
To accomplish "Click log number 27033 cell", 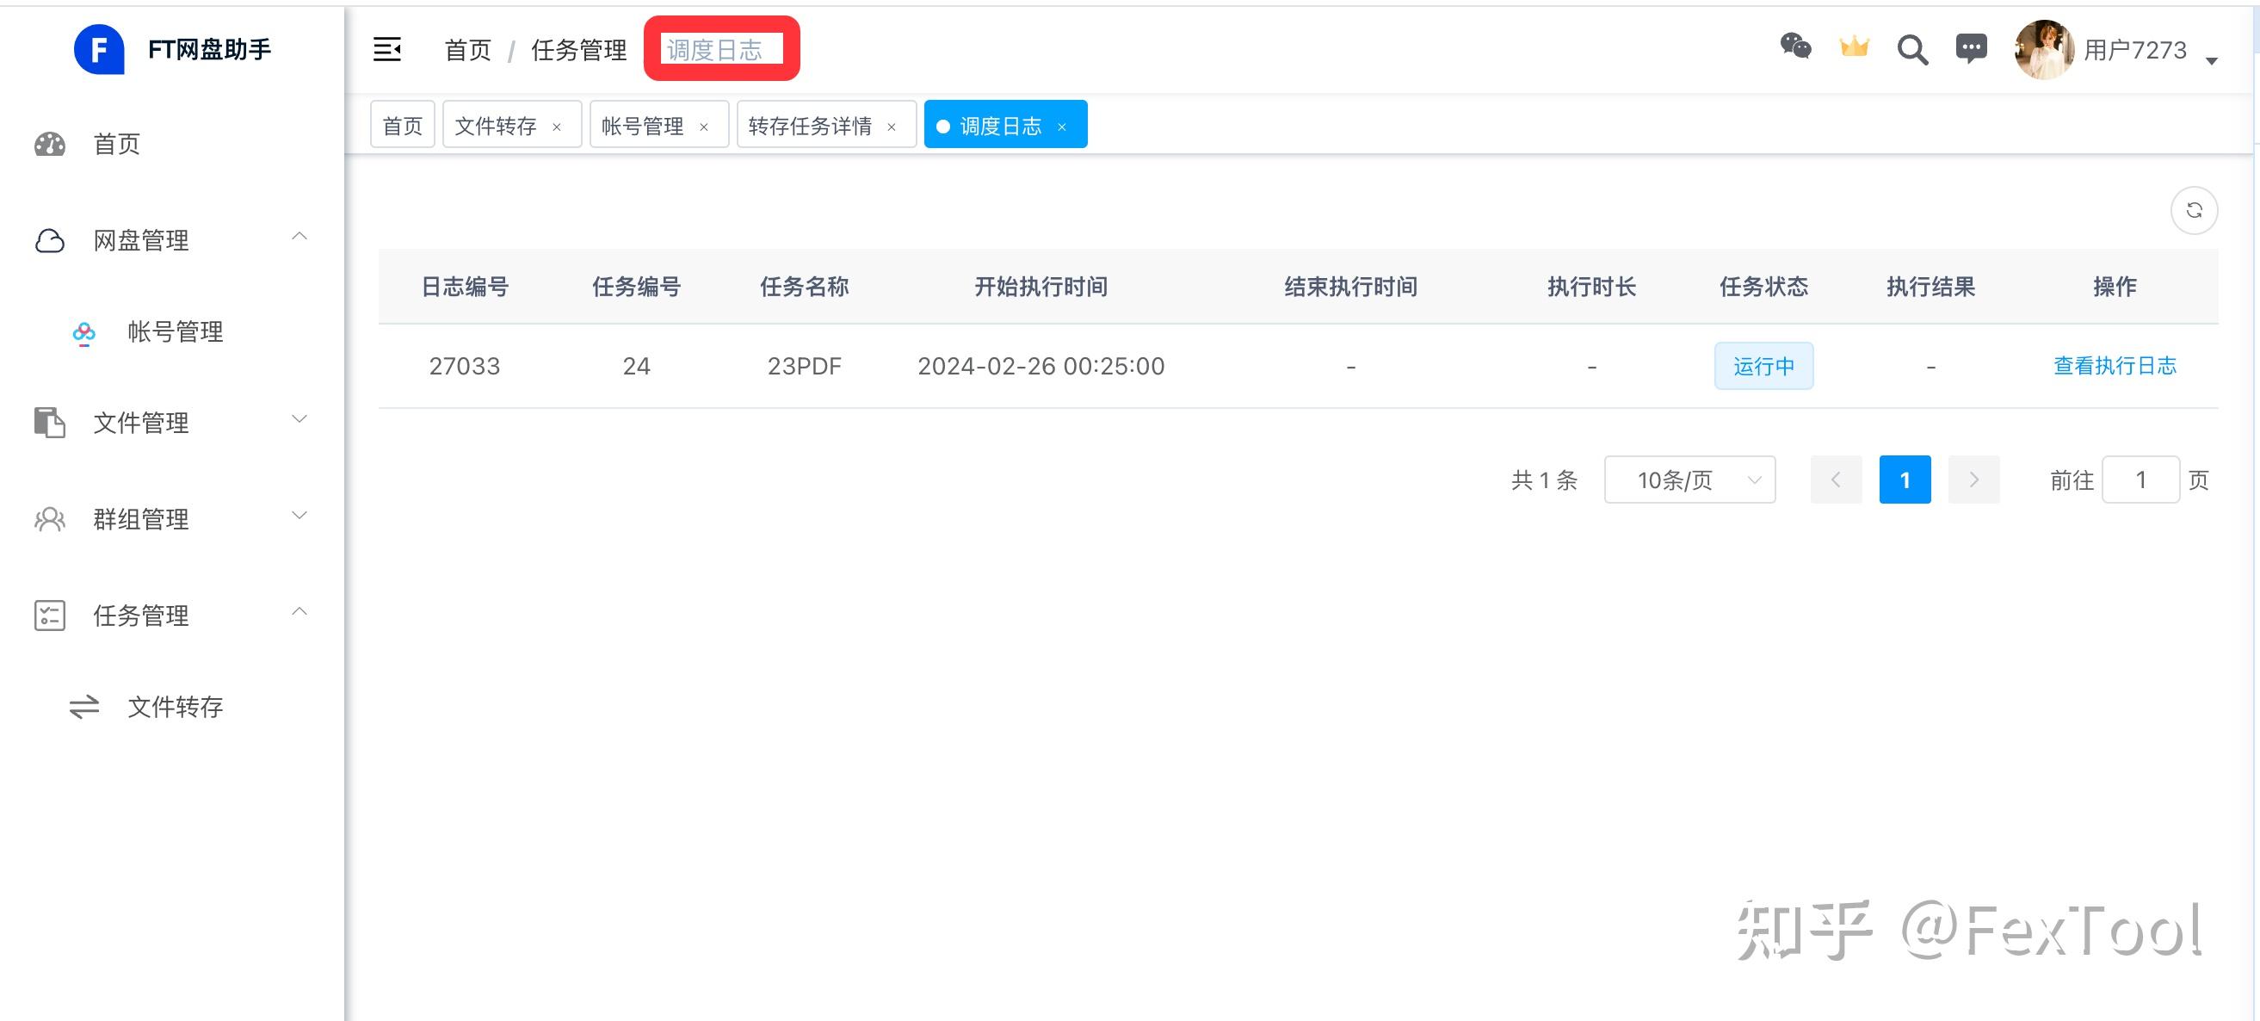I will coord(465,366).
